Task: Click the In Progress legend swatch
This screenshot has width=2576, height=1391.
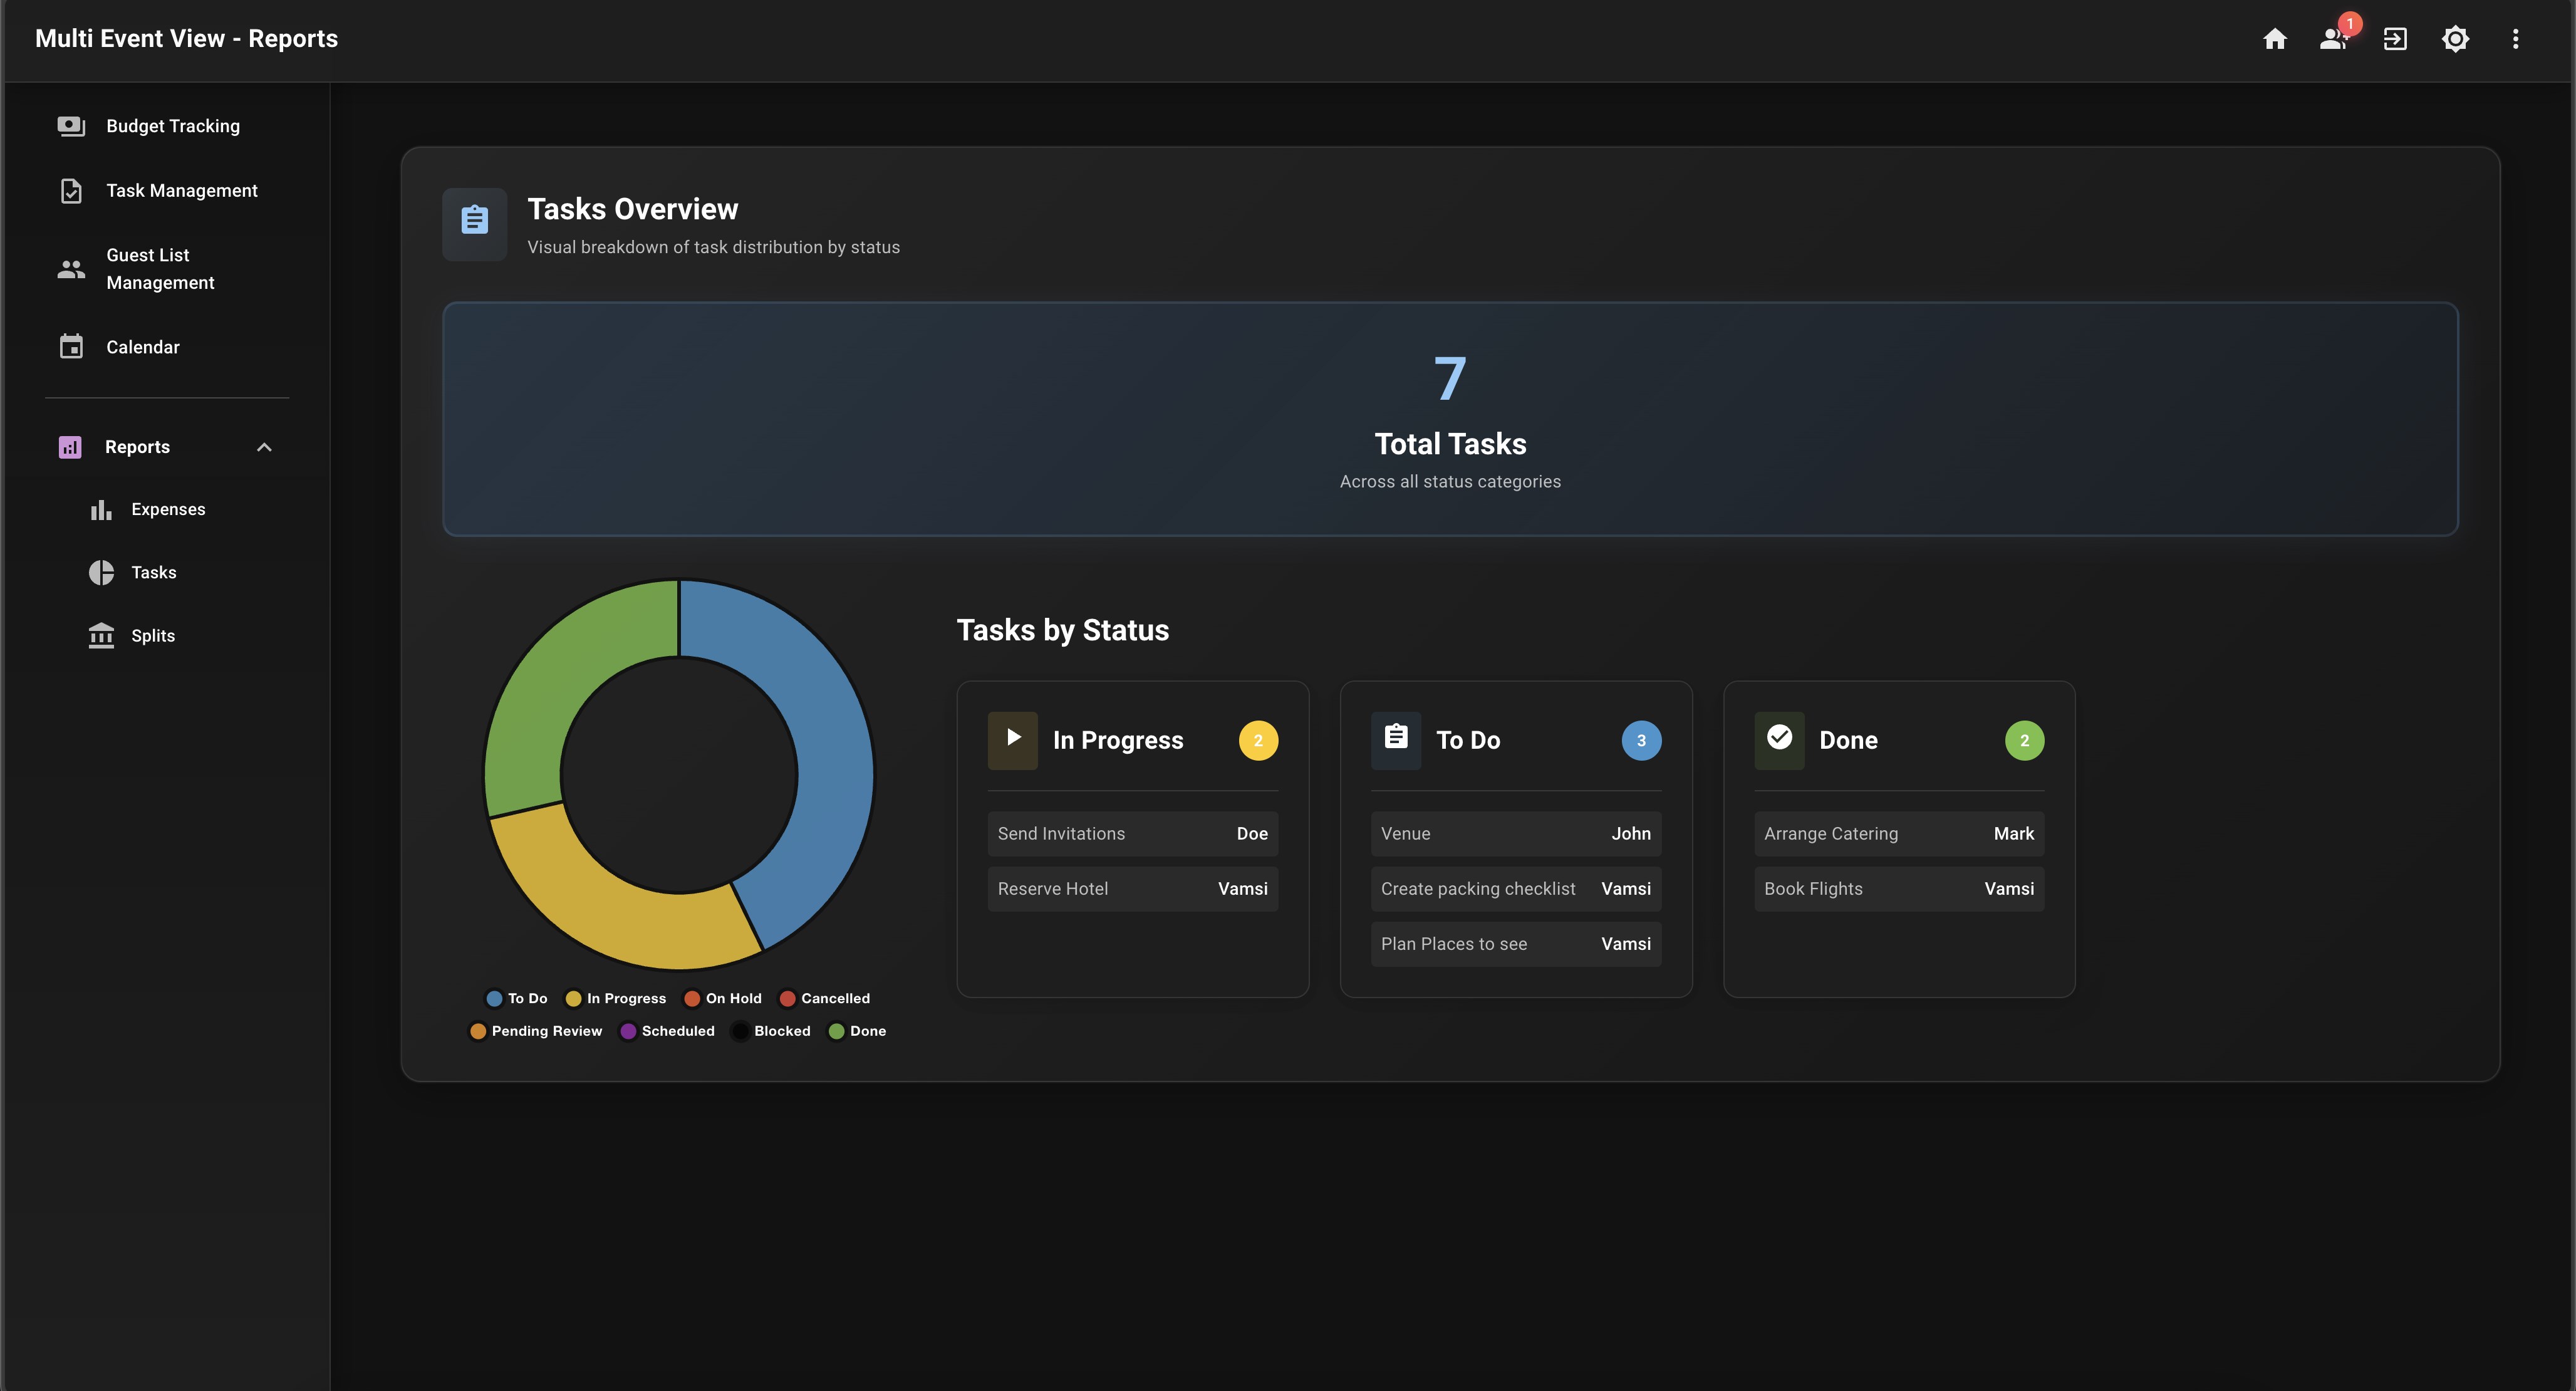Action: [573, 998]
